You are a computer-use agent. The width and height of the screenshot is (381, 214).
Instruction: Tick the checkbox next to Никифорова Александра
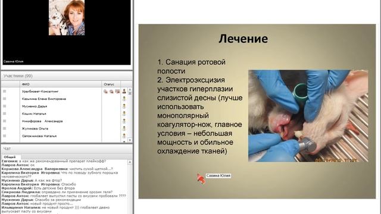click(x=4, y=121)
